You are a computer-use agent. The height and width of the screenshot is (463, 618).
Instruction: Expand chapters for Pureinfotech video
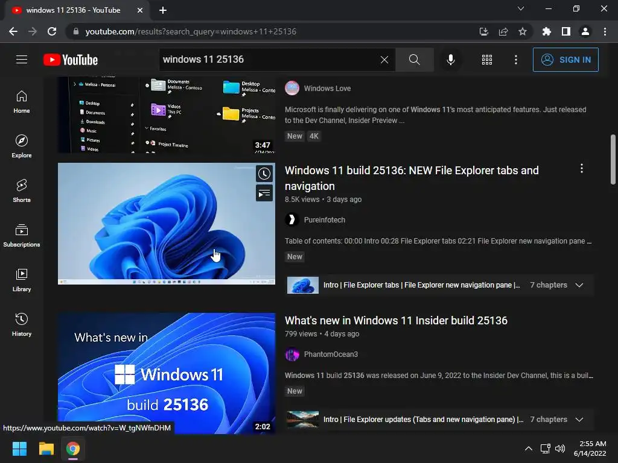tap(579, 285)
